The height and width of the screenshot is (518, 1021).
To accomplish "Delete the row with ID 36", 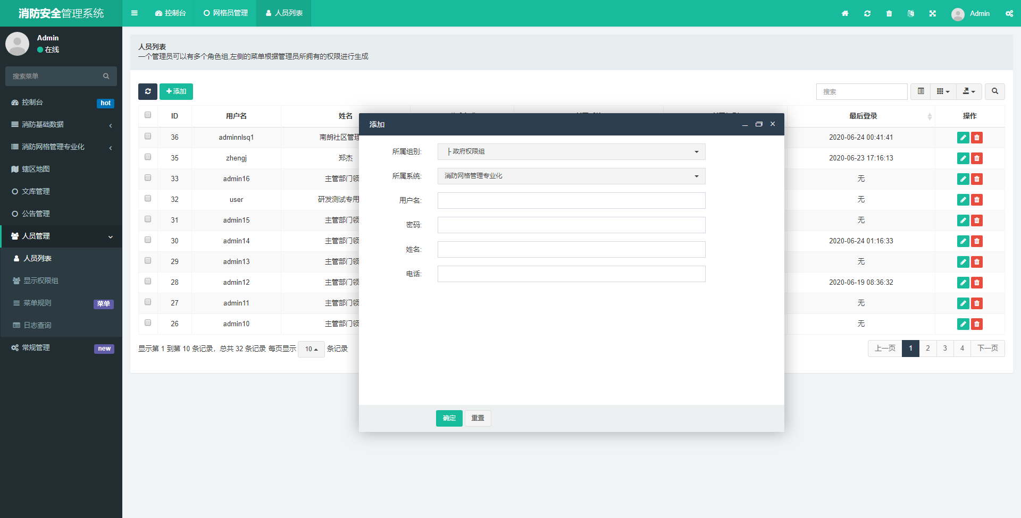I will 977,138.
